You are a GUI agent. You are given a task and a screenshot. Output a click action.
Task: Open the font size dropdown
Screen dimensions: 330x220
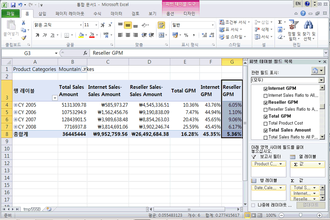(96, 25)
